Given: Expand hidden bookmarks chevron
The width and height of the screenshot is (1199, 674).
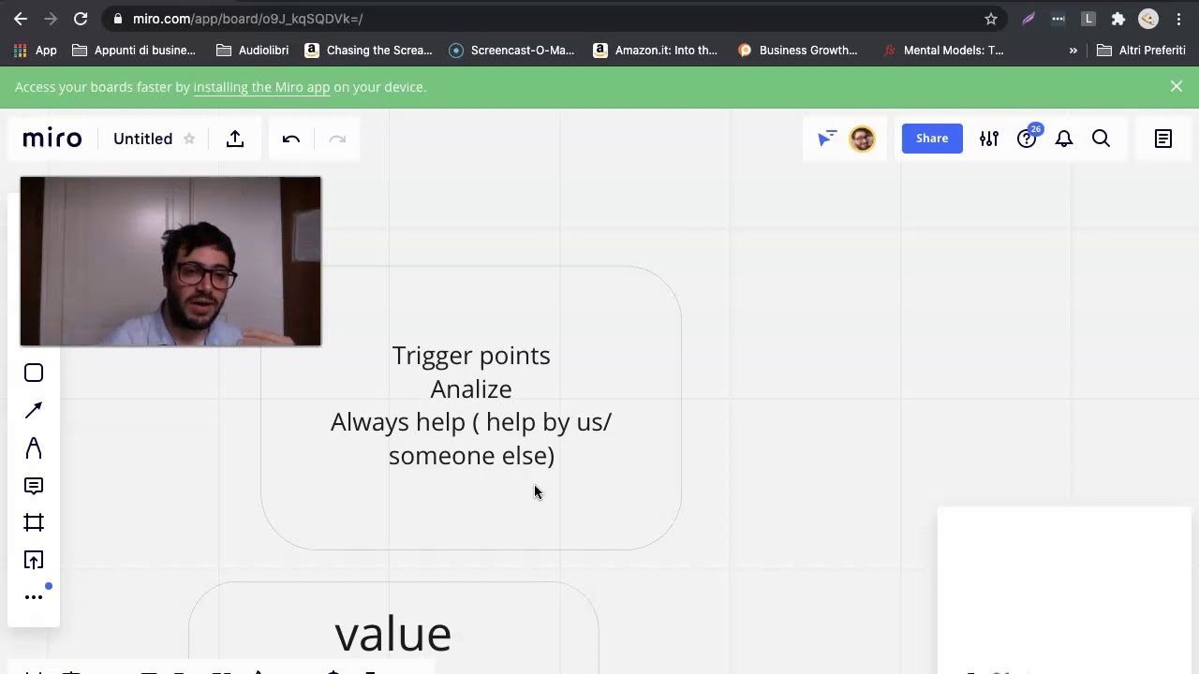Looking at the screenshot, I should [1073, 51].
